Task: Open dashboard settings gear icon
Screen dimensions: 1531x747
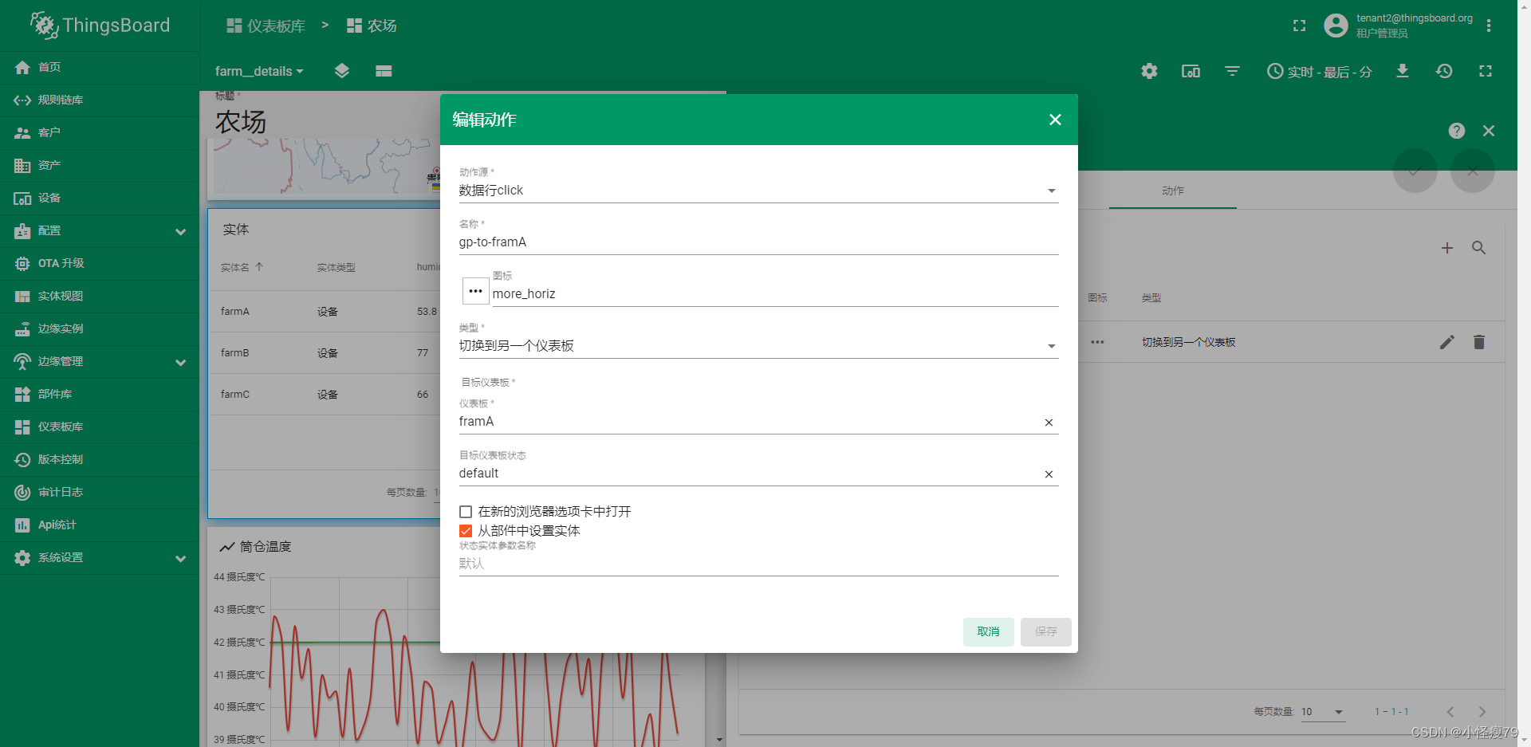Action: click(x=1149, y=71)
